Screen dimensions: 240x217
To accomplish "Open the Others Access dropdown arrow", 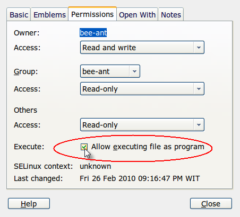I will click(x=199, y=125).
